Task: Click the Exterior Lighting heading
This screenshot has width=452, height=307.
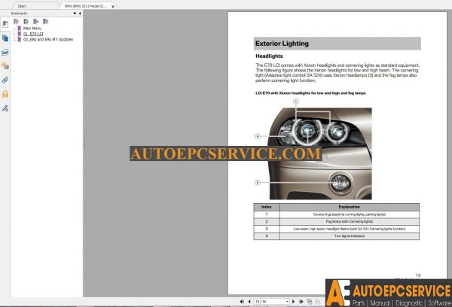Action: pos(282,44)
